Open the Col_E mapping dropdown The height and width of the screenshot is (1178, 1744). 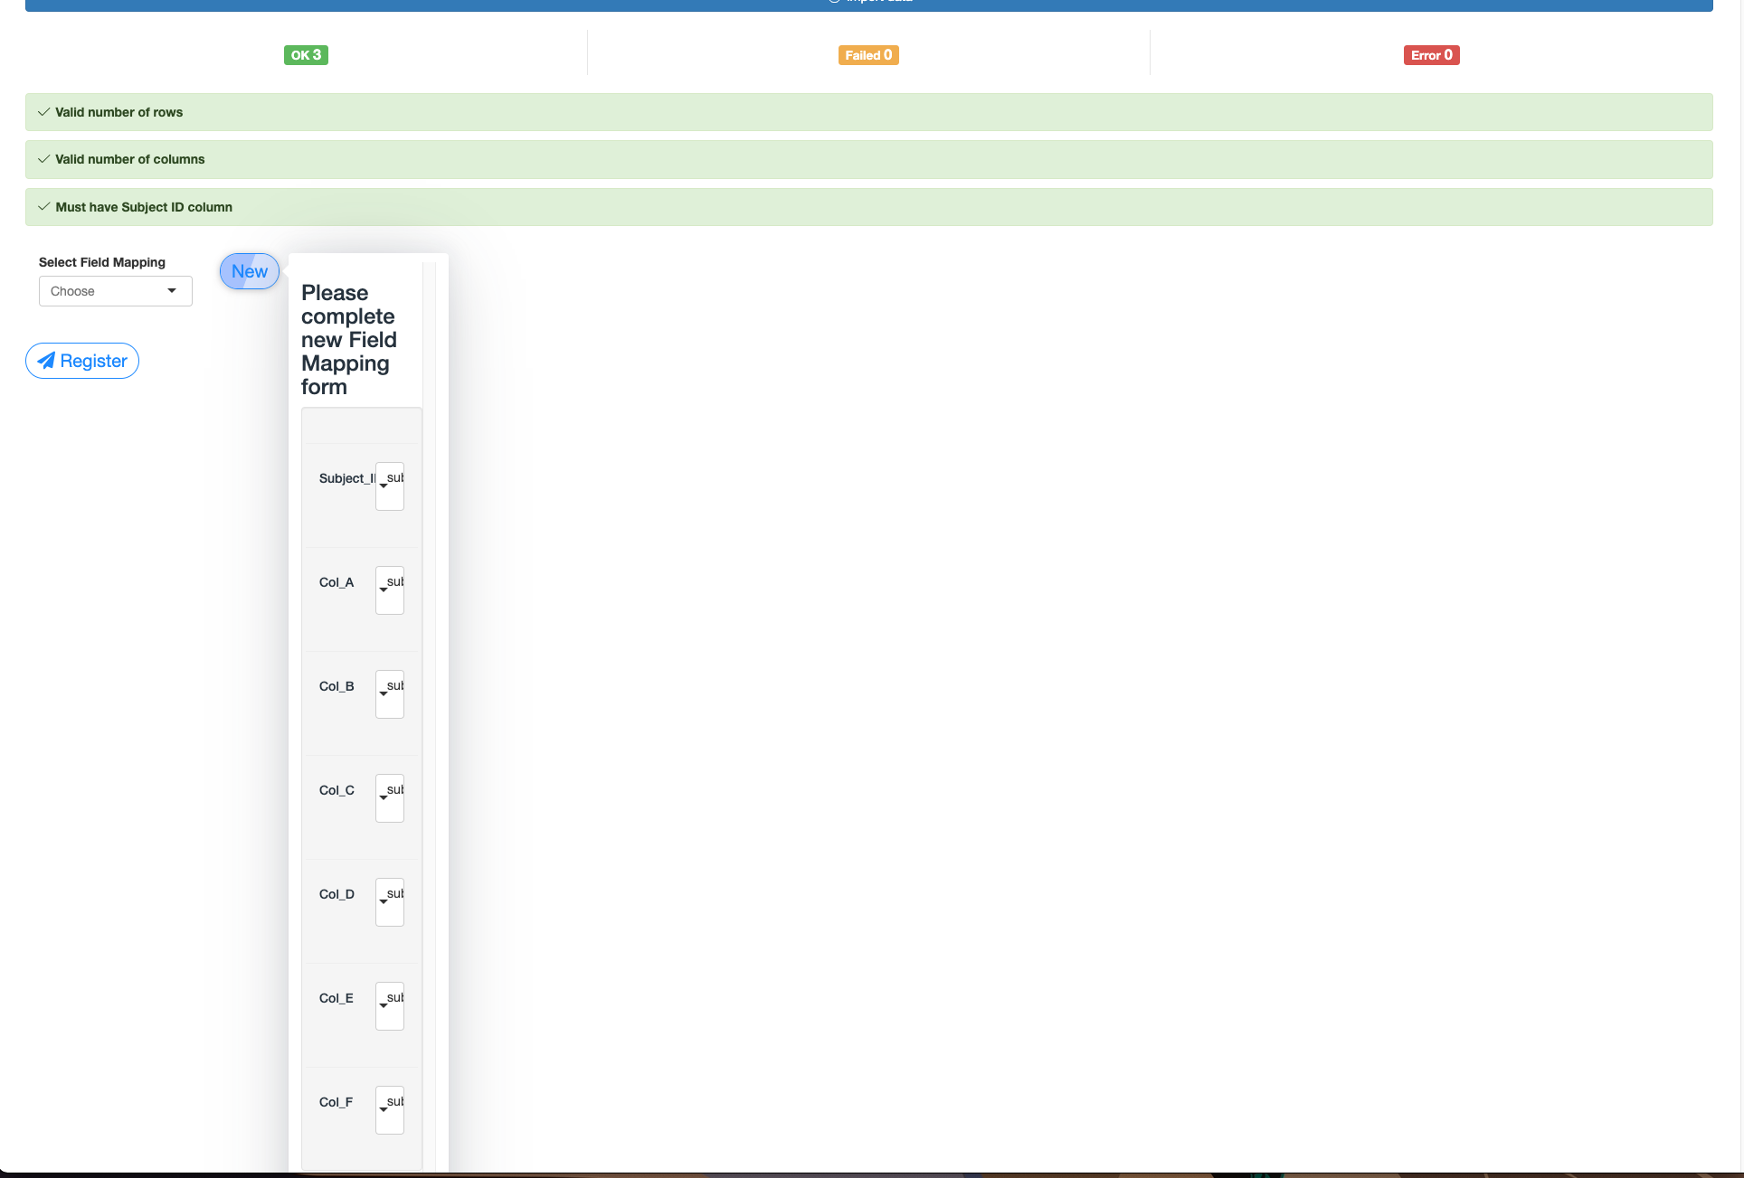[389, 1005]
